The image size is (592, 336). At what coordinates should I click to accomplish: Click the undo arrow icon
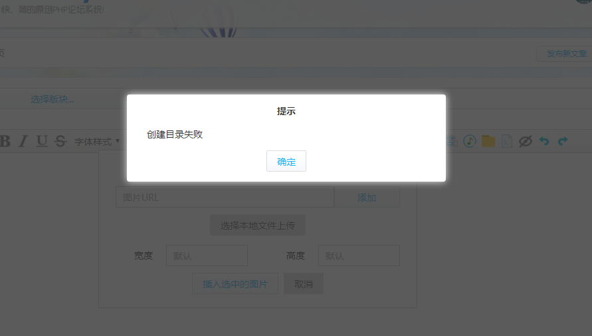click(544, 141)
